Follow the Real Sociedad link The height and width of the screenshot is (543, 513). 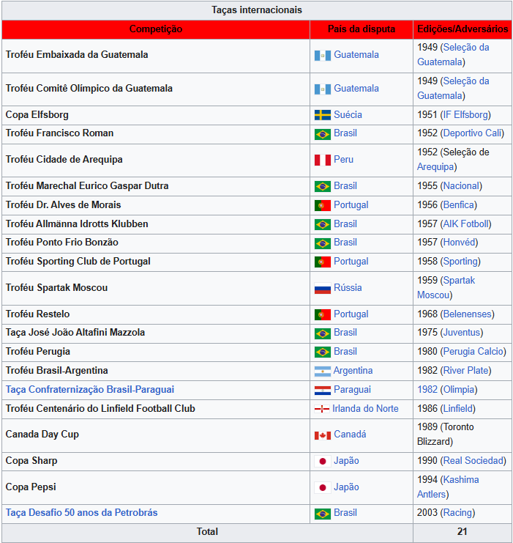click(x=473, y=461)
